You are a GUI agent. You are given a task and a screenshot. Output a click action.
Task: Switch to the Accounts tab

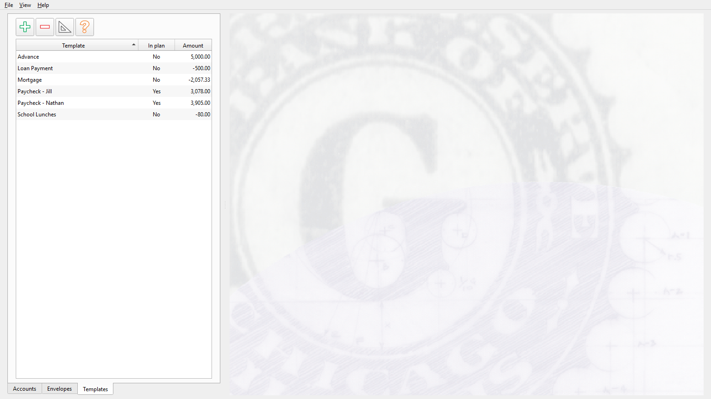point(25,389)
